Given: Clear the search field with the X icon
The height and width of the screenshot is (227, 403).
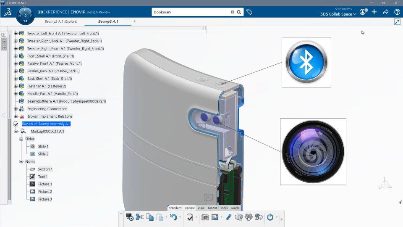Looking at the screenshot, I should coord(232,12).
